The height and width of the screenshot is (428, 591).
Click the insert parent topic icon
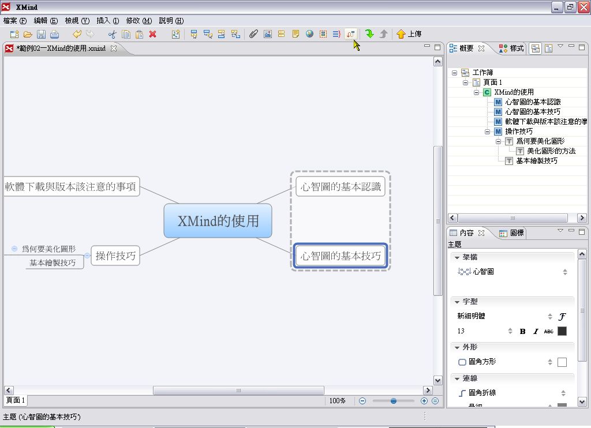click(x=235, y=34)
